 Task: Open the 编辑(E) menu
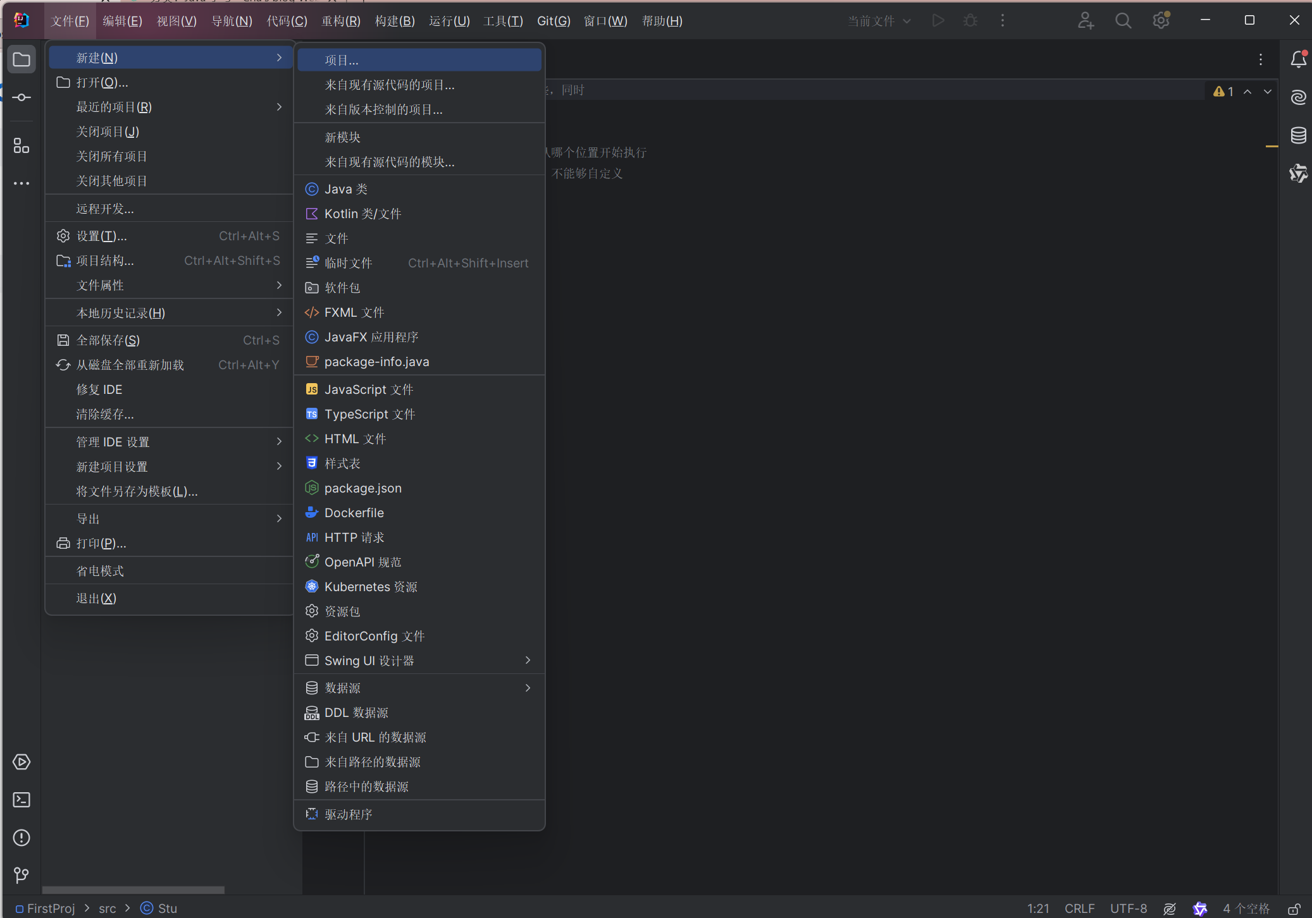(123, 21)
